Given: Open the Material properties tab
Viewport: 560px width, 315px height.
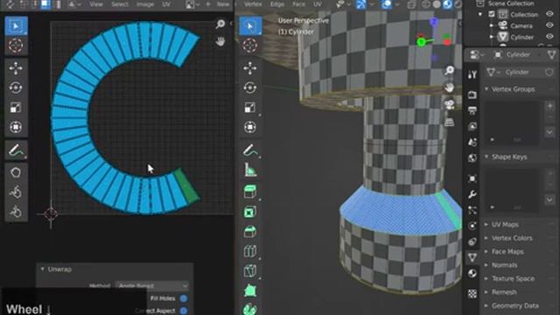Looking at the screenshot, I should click(472, 274).
